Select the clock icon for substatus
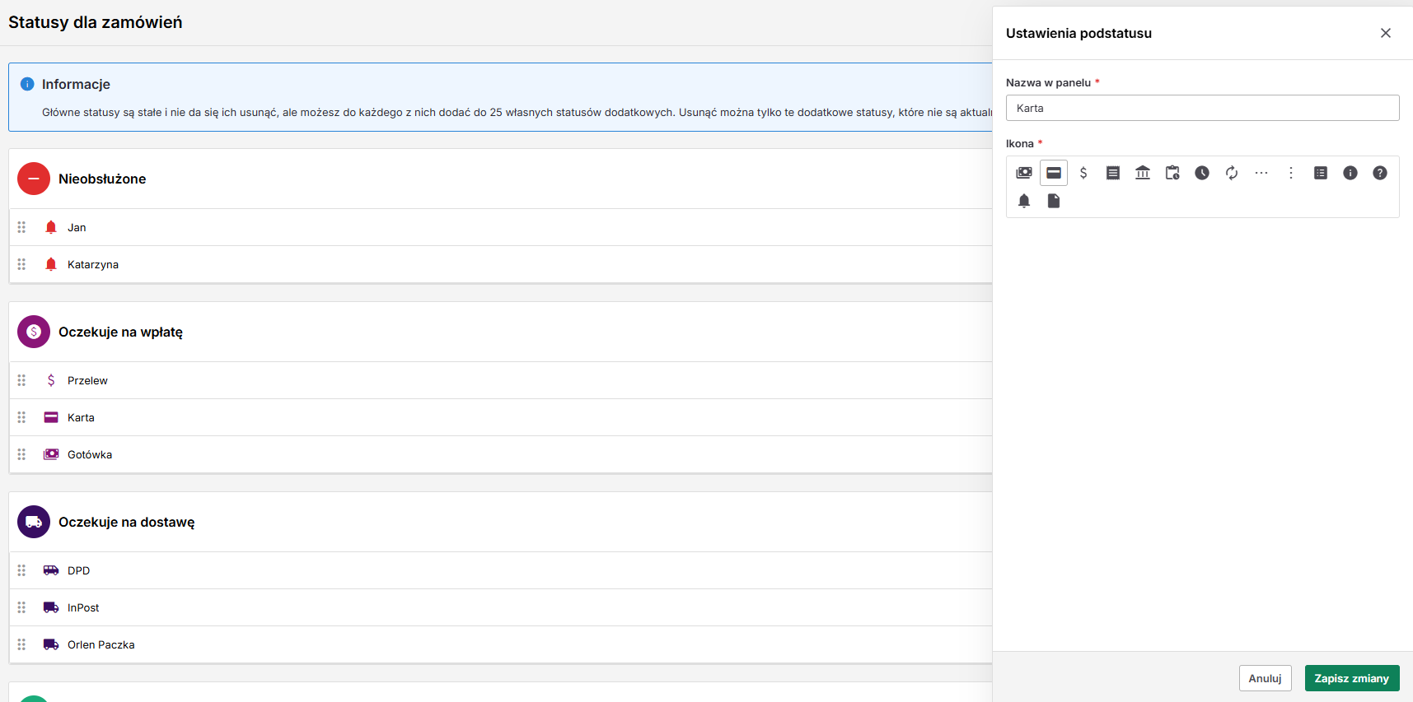This screenshot has width=1413, height=702. tap(1202, 173)
